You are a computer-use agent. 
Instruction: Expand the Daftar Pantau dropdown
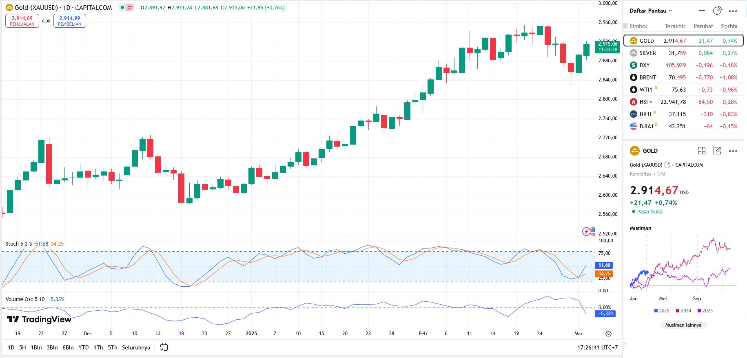tap(651, 11)
